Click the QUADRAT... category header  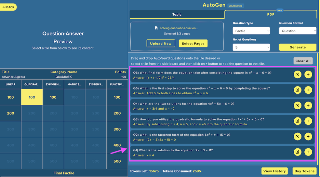click(x=32, y=84)
